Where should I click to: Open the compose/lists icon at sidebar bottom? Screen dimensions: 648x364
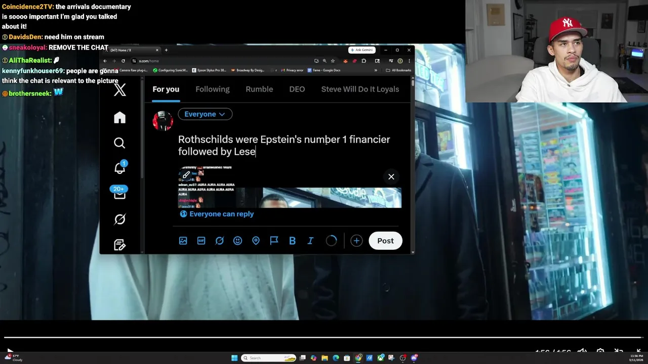click(119, 245)
